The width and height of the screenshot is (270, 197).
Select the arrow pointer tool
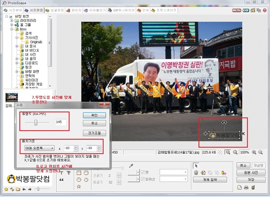pyautogui.click(x=196, y=166)
